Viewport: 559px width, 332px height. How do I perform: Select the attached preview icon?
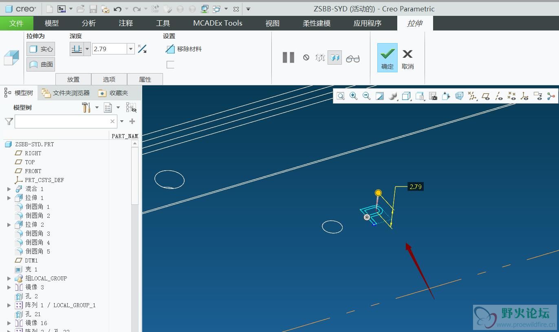tap(335, 58)
